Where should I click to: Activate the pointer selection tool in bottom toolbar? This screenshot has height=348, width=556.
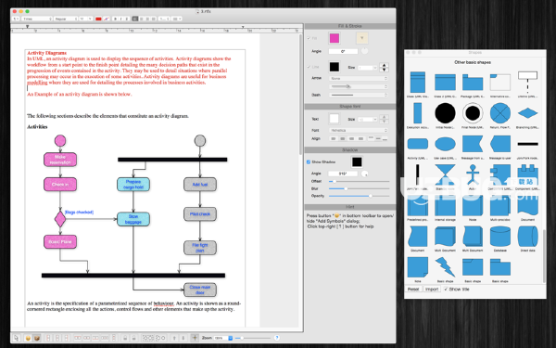pos(17,338)
